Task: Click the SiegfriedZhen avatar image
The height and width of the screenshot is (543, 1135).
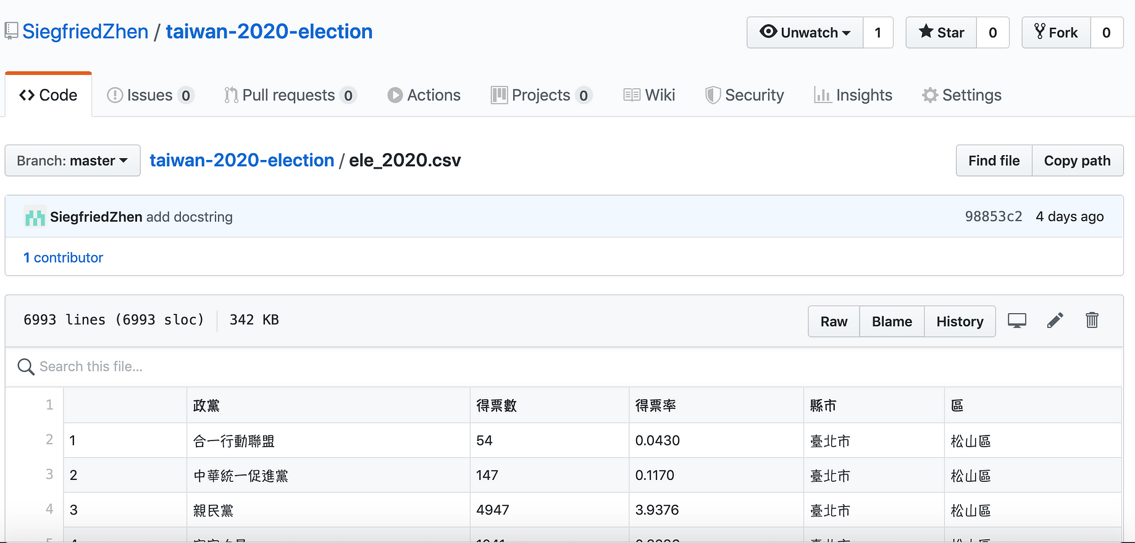Action: (35, 217)
